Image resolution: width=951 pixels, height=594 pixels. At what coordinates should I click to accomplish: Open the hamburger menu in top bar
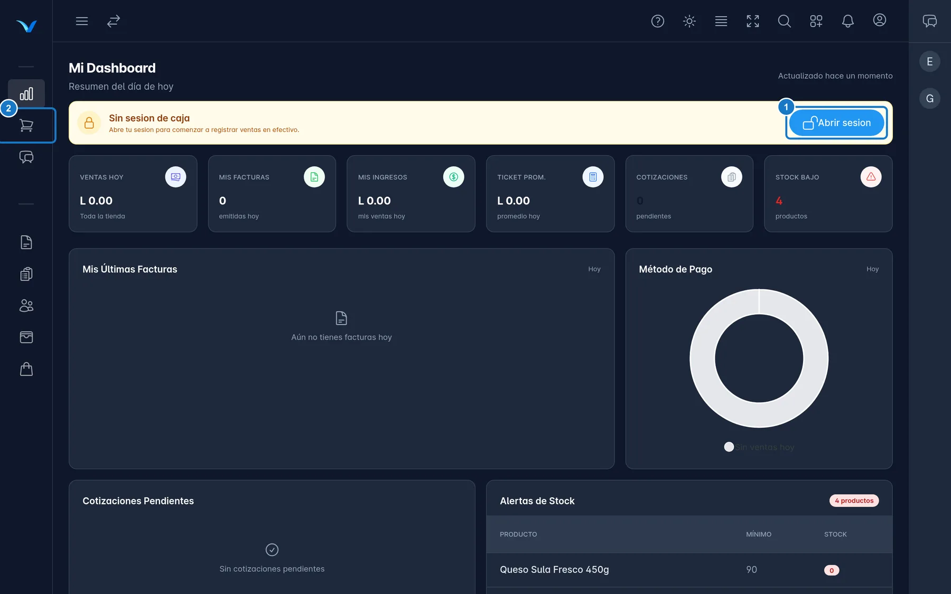point(82,21)
